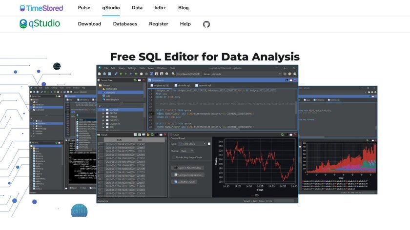
Task: Click the info icon beside chart Type dropdown
Action: [209, 144]
